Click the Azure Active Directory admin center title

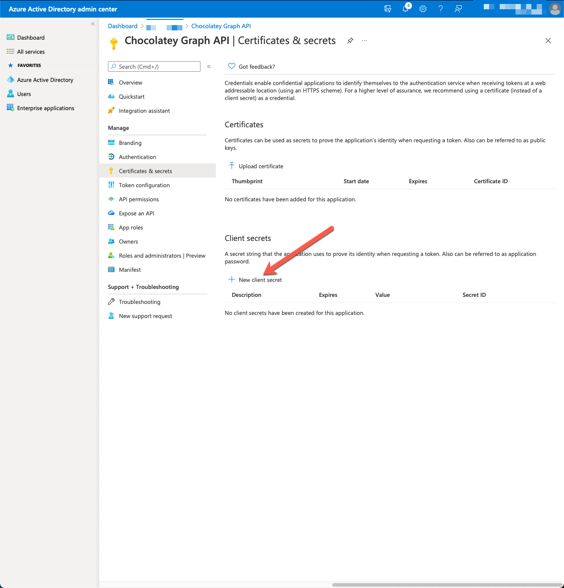click(x=63, y=9)
